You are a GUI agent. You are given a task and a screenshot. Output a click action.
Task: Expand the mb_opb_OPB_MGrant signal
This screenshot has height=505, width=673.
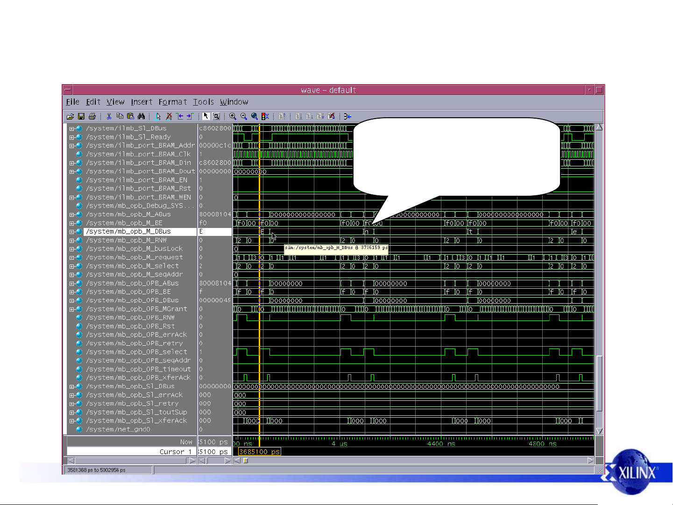click(72, 309)
